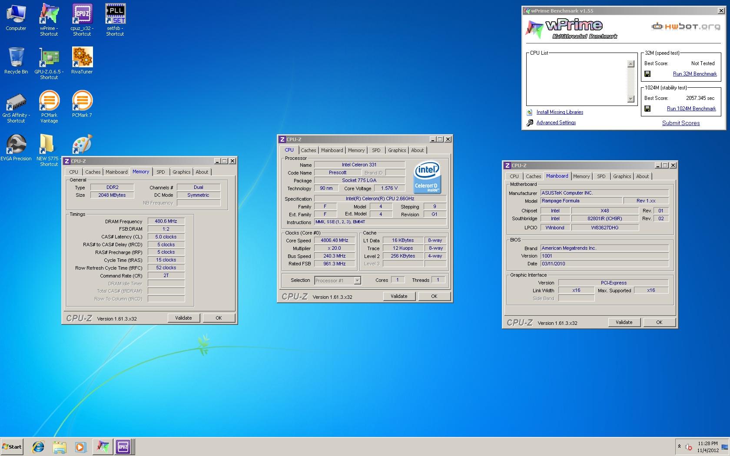Switch to CPU tab in right CPU-Z window
The width and height of the screenshot is (730, 456).
[514, 176]
